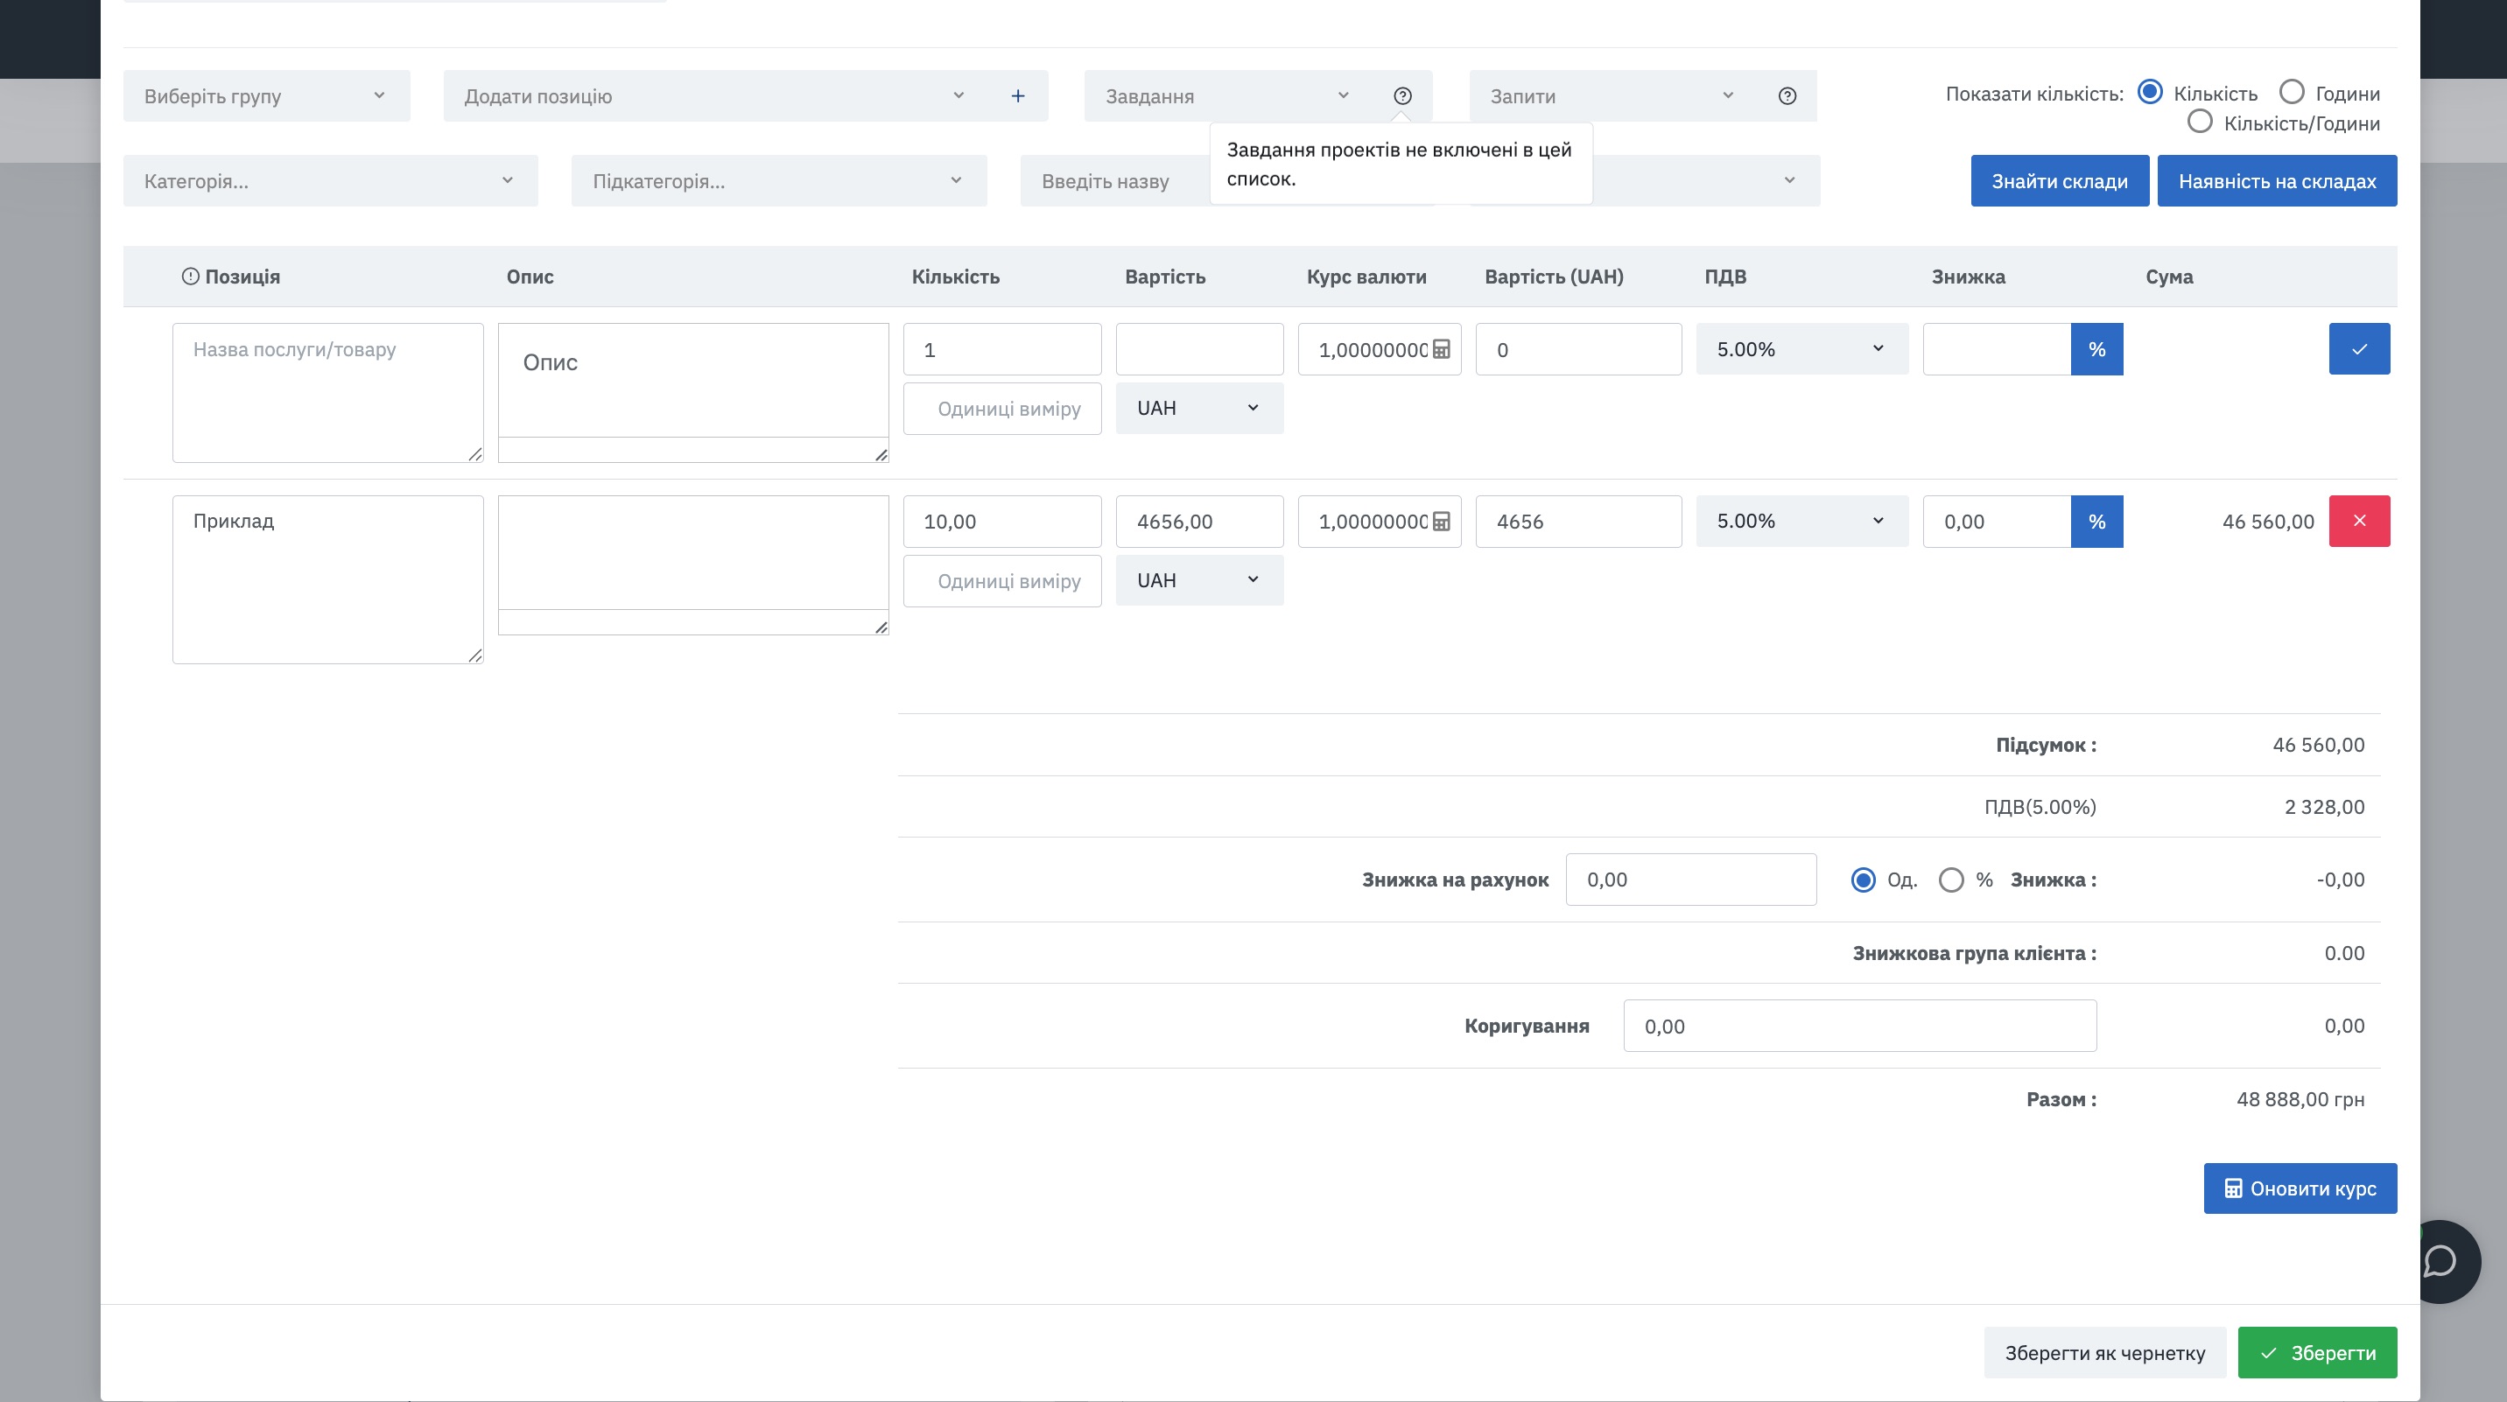Expand the Категорія dropdown
The height and width of the screenshot is (1402, 2507).
click(330, 181)
